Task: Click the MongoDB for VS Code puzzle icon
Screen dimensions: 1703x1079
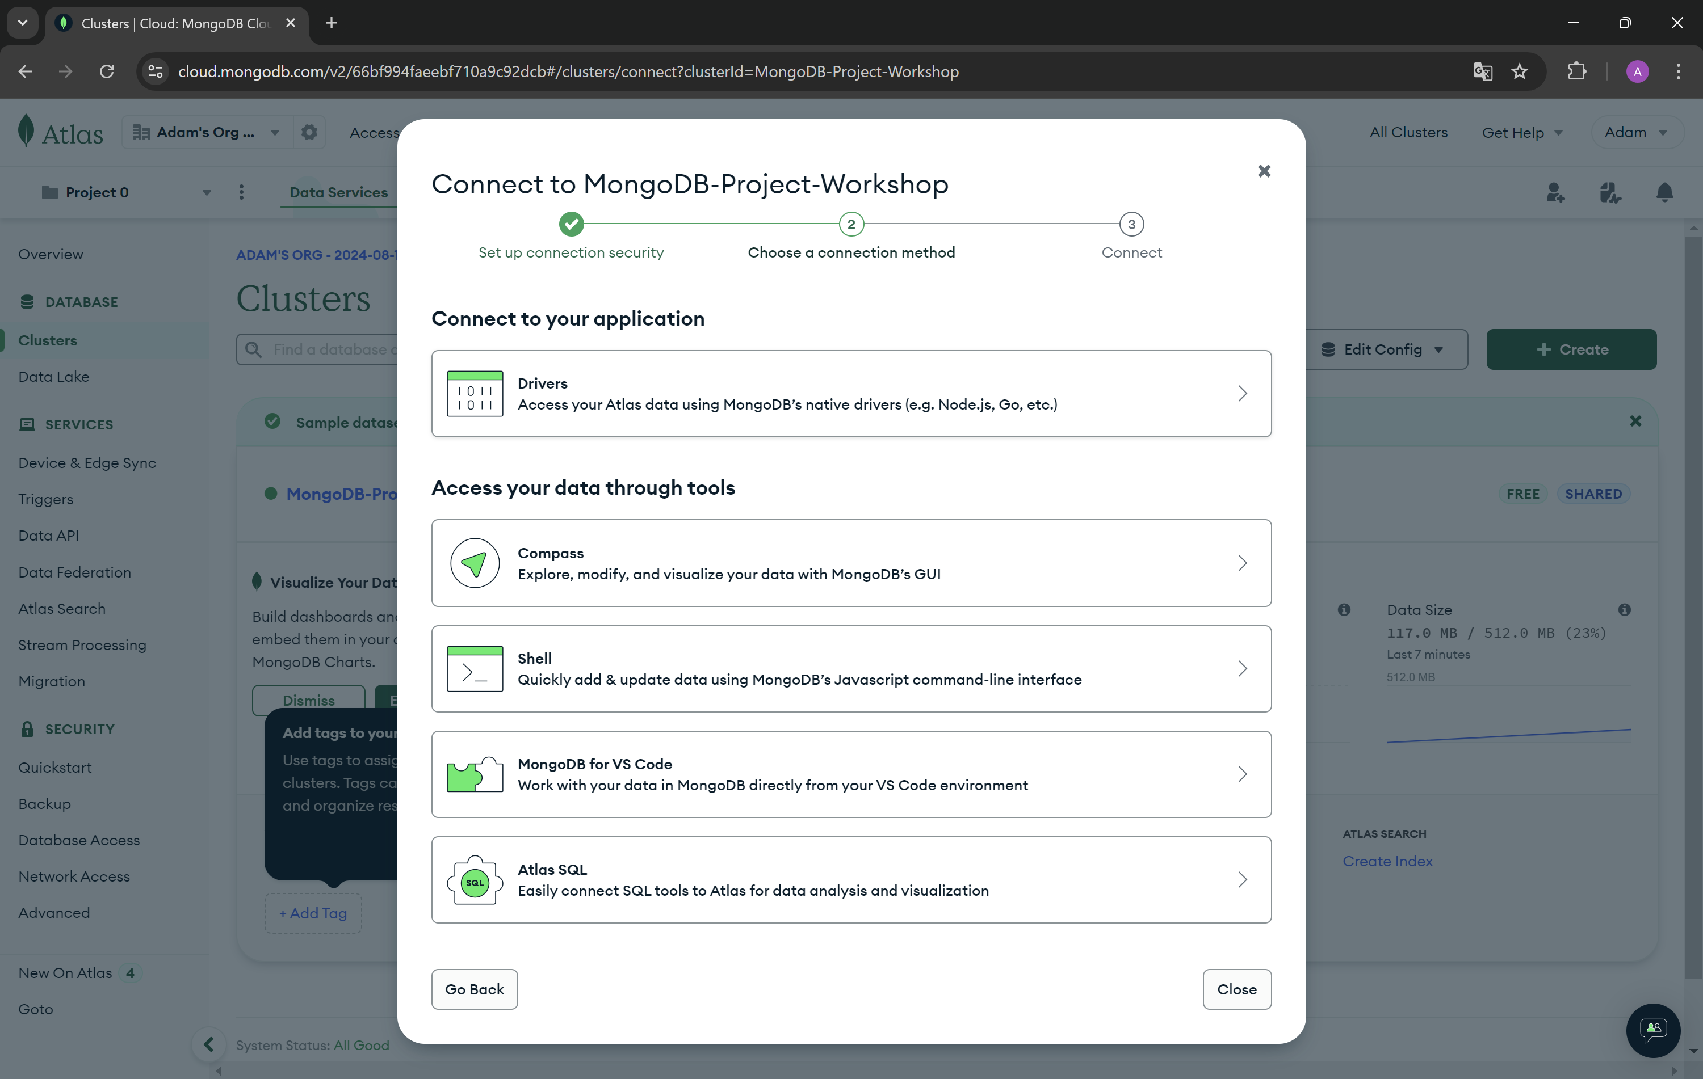Action: coord(475,774)
